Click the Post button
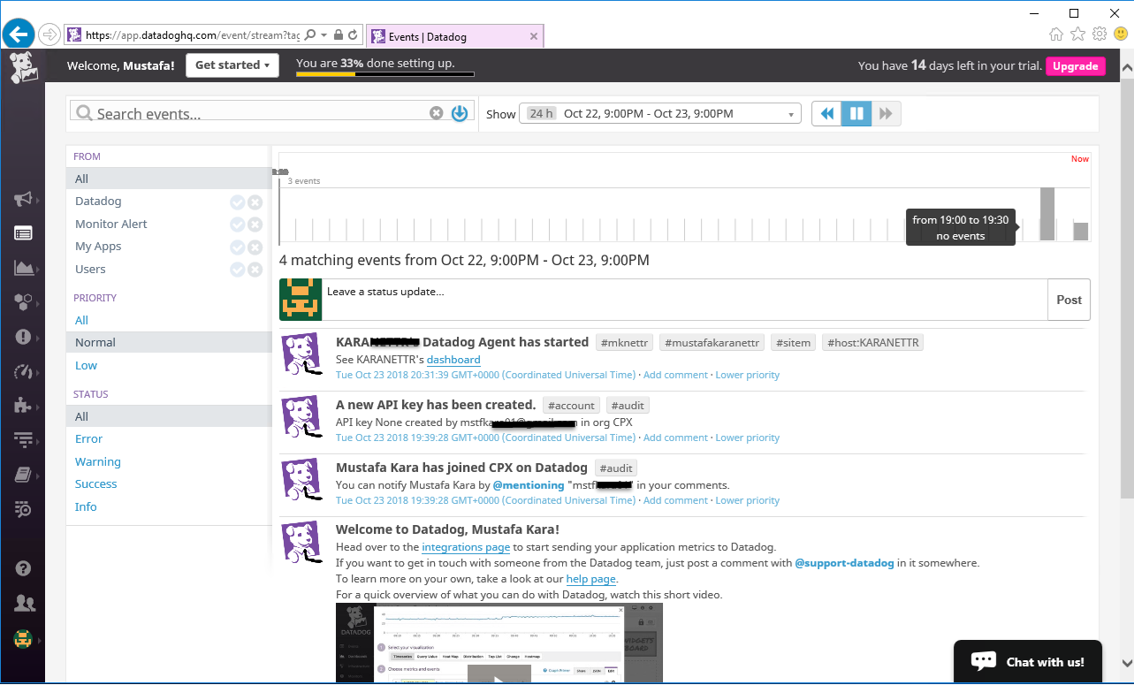Viewport: 1134px width, 685px height. (x=1069, y=300)
